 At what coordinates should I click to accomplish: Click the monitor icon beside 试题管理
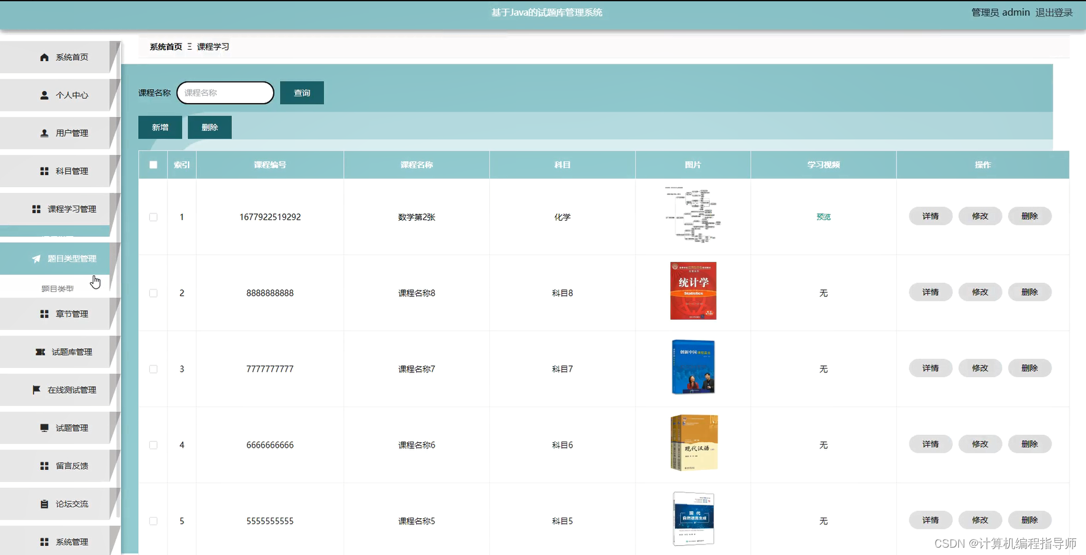[44, 428]
